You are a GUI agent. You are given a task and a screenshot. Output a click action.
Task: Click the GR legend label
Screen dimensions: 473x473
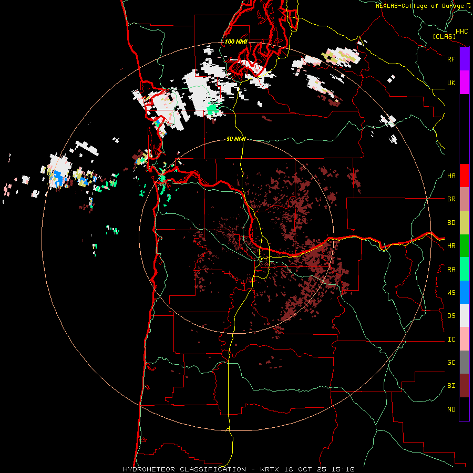451,199
